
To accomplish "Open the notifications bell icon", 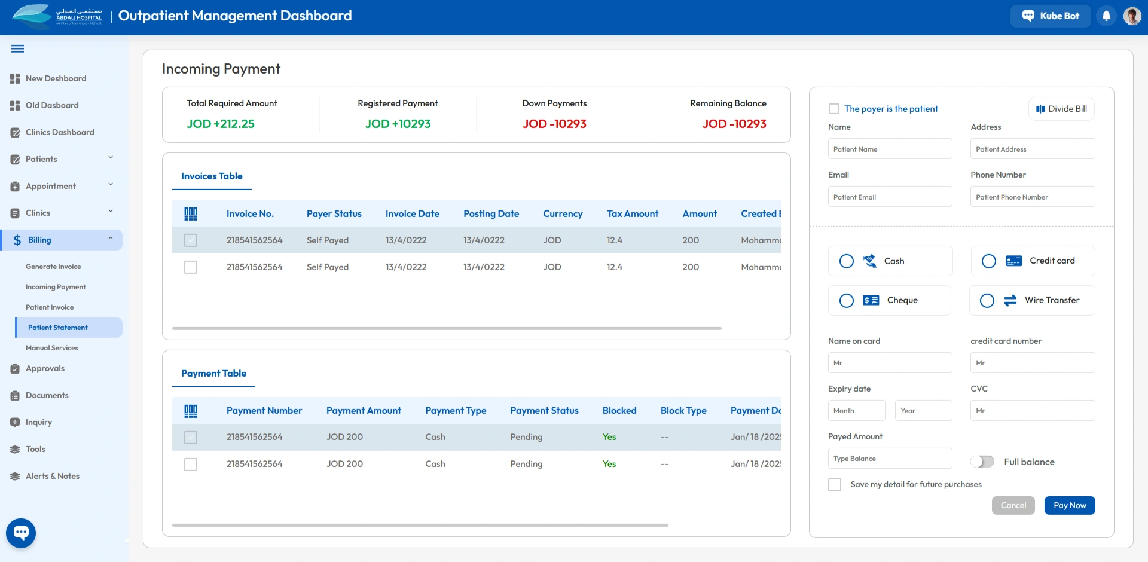I will (1106, 16).
